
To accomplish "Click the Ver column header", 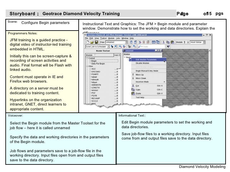I will pos(116,55).
